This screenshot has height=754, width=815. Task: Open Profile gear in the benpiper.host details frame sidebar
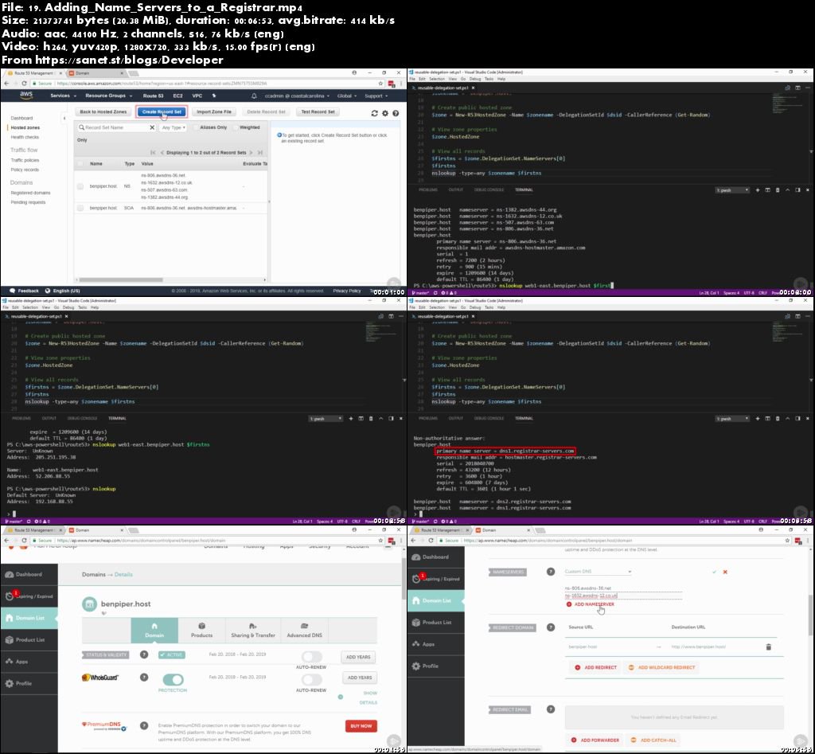(x=10, y=684)
